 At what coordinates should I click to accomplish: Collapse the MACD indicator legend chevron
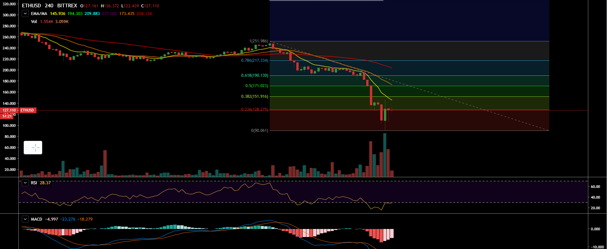pos(25,219)
